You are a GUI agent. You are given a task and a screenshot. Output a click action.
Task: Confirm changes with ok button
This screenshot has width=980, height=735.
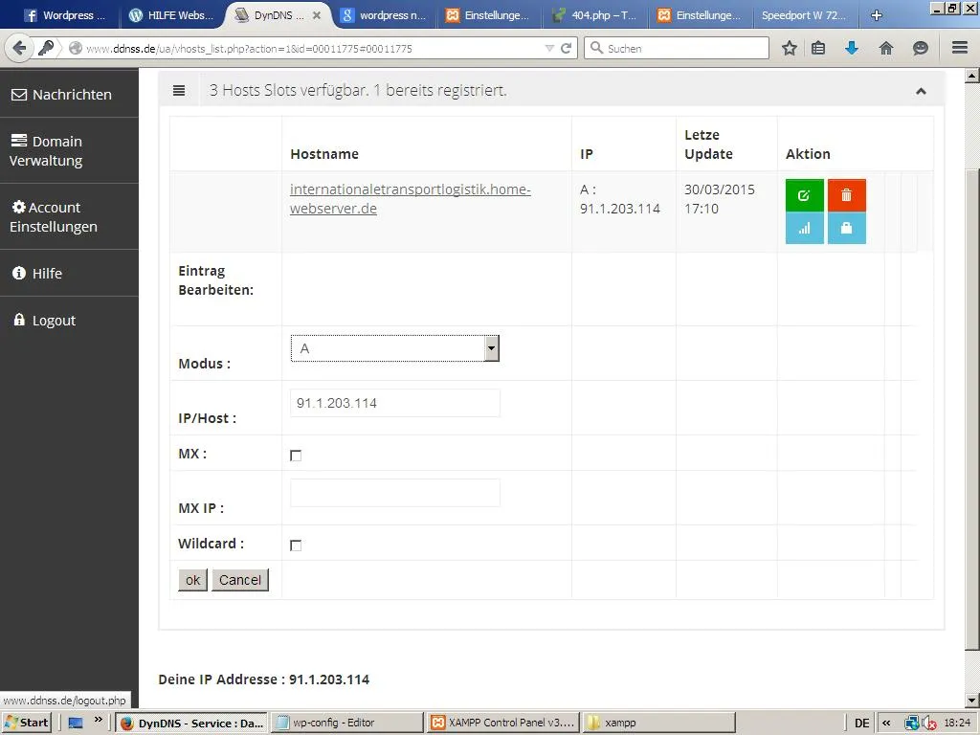coord(192,580)
